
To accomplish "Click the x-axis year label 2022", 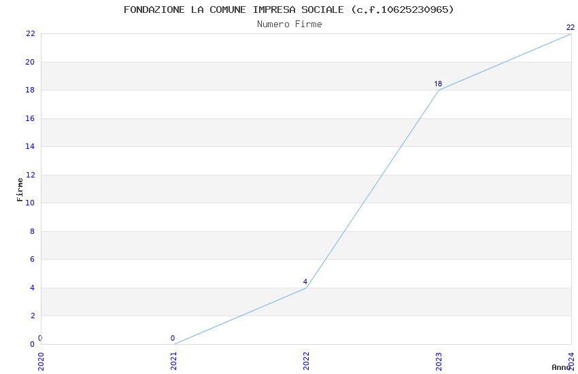I will (x=306, y=361).
